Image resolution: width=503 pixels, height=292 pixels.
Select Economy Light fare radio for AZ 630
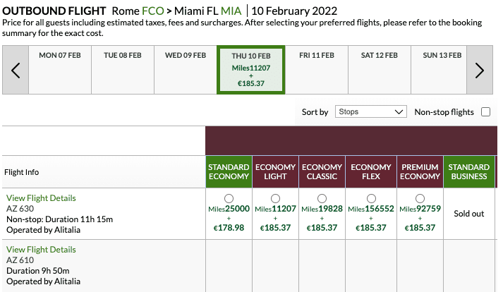275,198
